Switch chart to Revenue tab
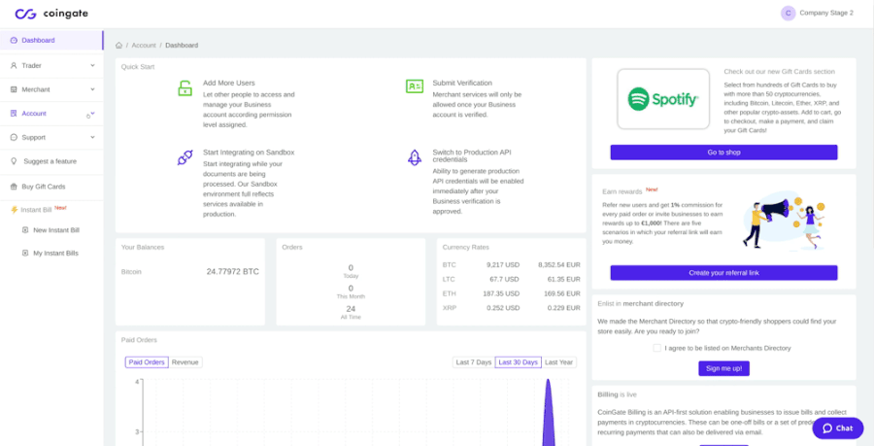 coord(185,362)
